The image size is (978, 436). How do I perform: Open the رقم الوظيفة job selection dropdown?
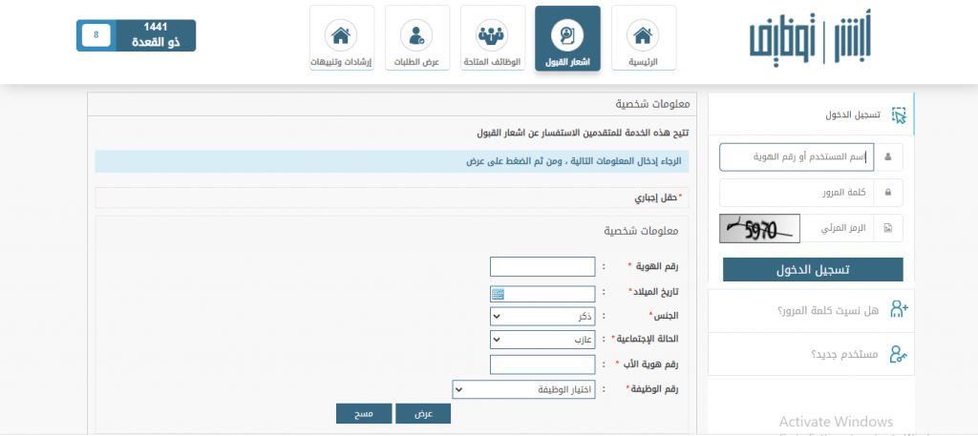[523, 389]
